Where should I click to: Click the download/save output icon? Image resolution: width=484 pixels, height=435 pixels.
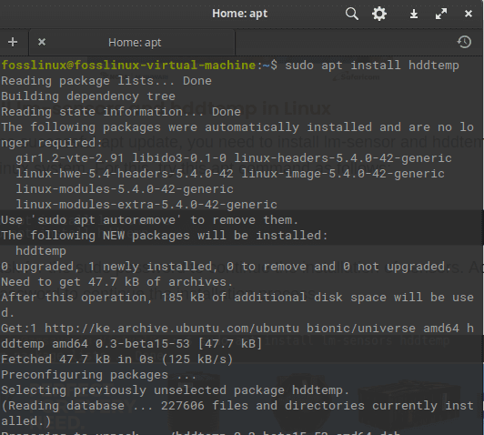414,14
